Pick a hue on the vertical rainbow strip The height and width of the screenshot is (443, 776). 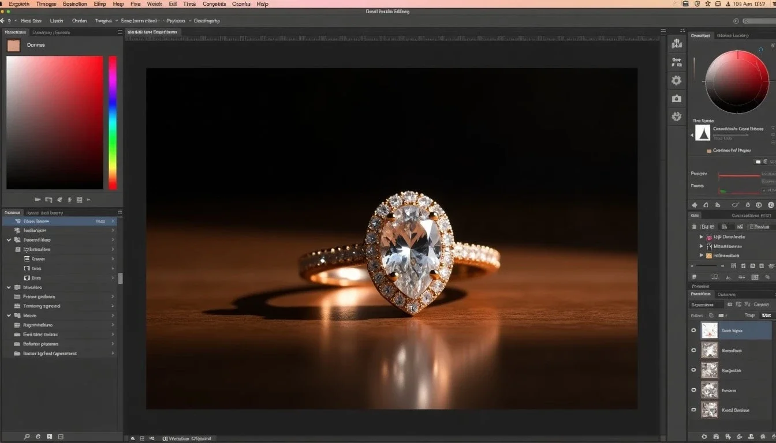point(113,122)
